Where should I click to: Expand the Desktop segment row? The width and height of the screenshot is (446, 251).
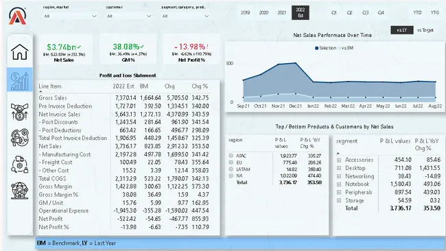[339, 168]
